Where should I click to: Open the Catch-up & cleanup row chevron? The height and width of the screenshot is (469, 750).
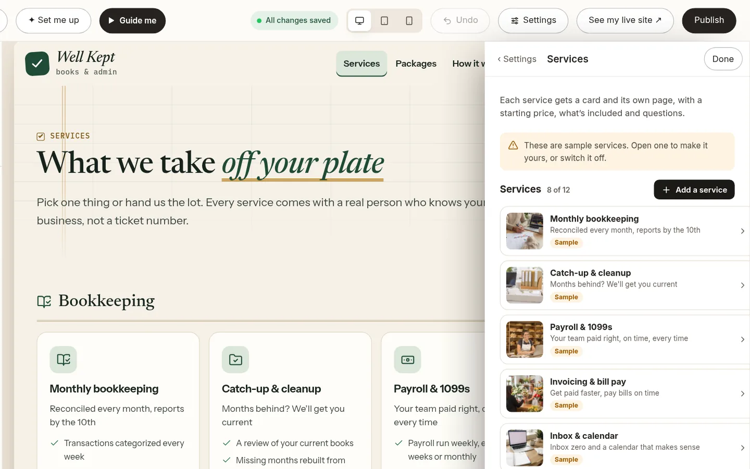coord(742,285)
